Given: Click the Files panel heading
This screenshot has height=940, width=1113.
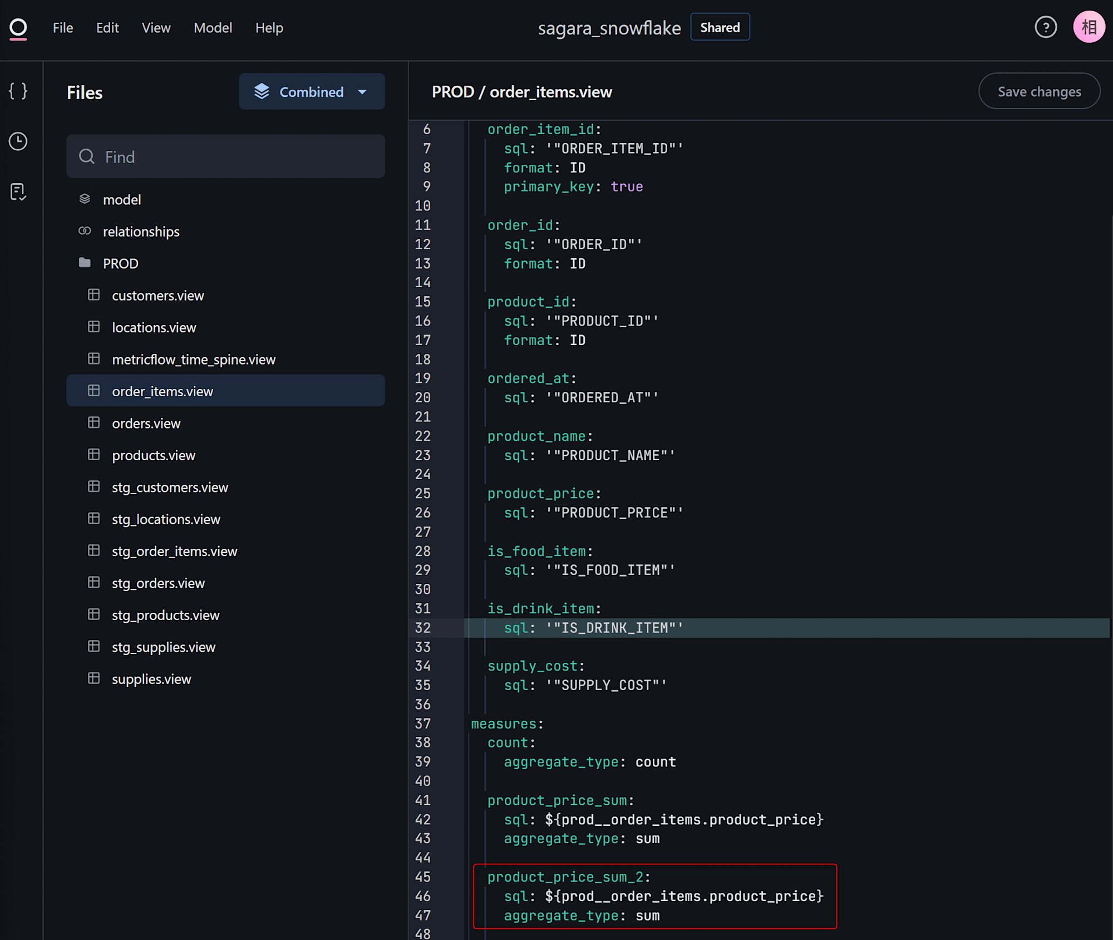Looking at the screenshot, I should (85, 92).
